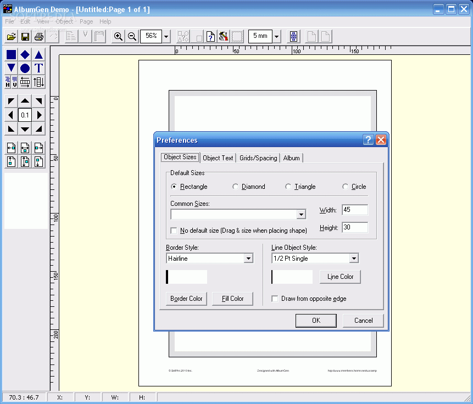The height and width of the screenshot is (404, 473).
Task: Click the Height input field
Action: [x=355, y=227]
